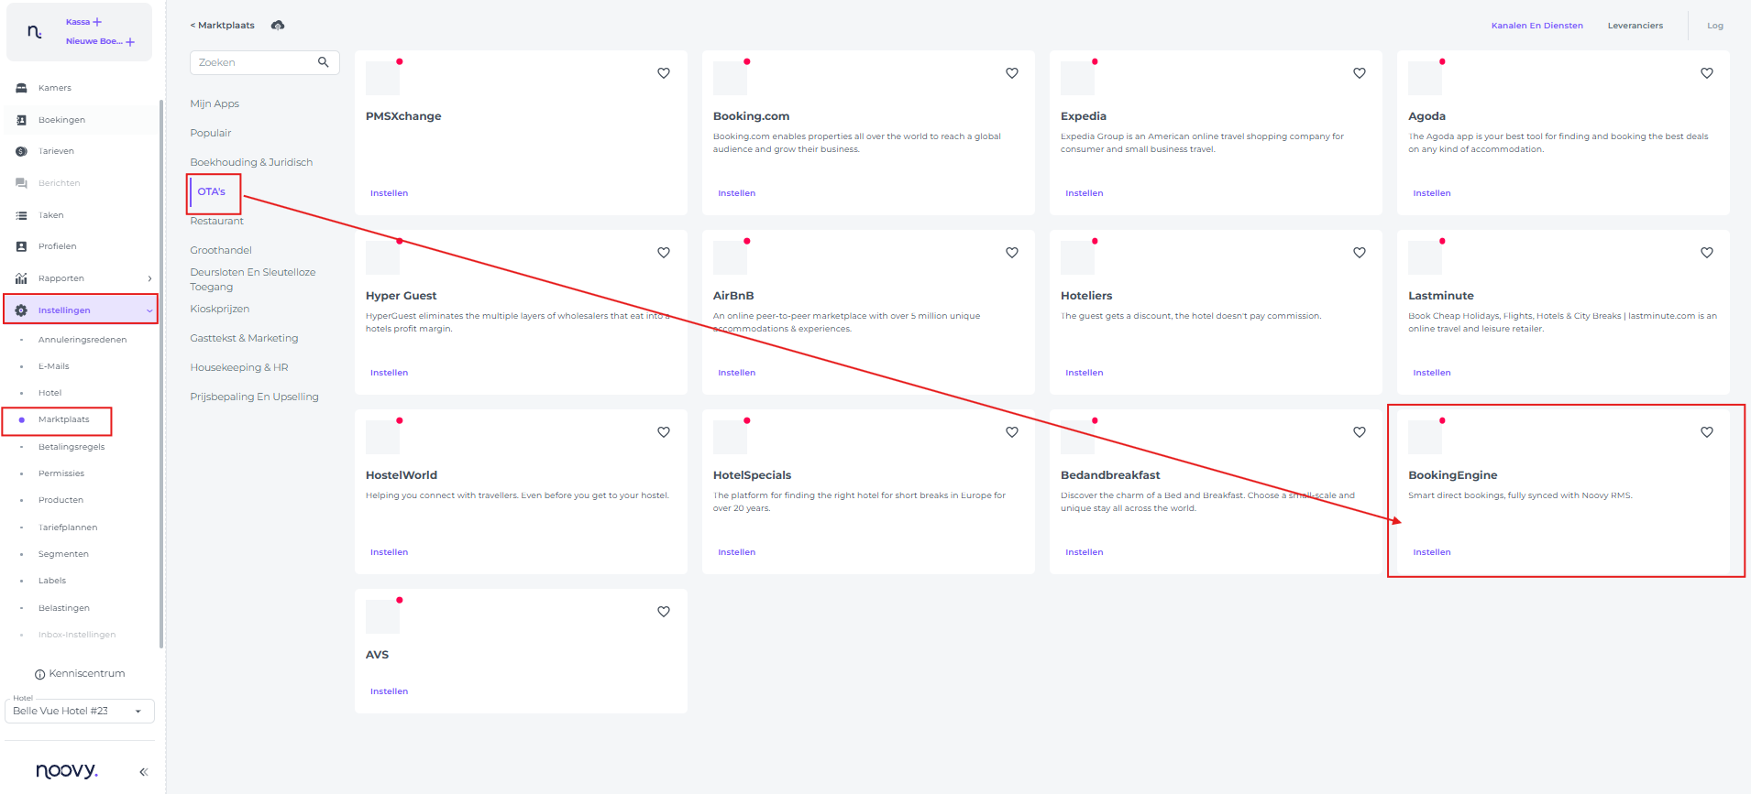Click Instellen on the BookingEngine card
The height and width of the screenshot is (794, 1751).
click(x=1432, y=552)
